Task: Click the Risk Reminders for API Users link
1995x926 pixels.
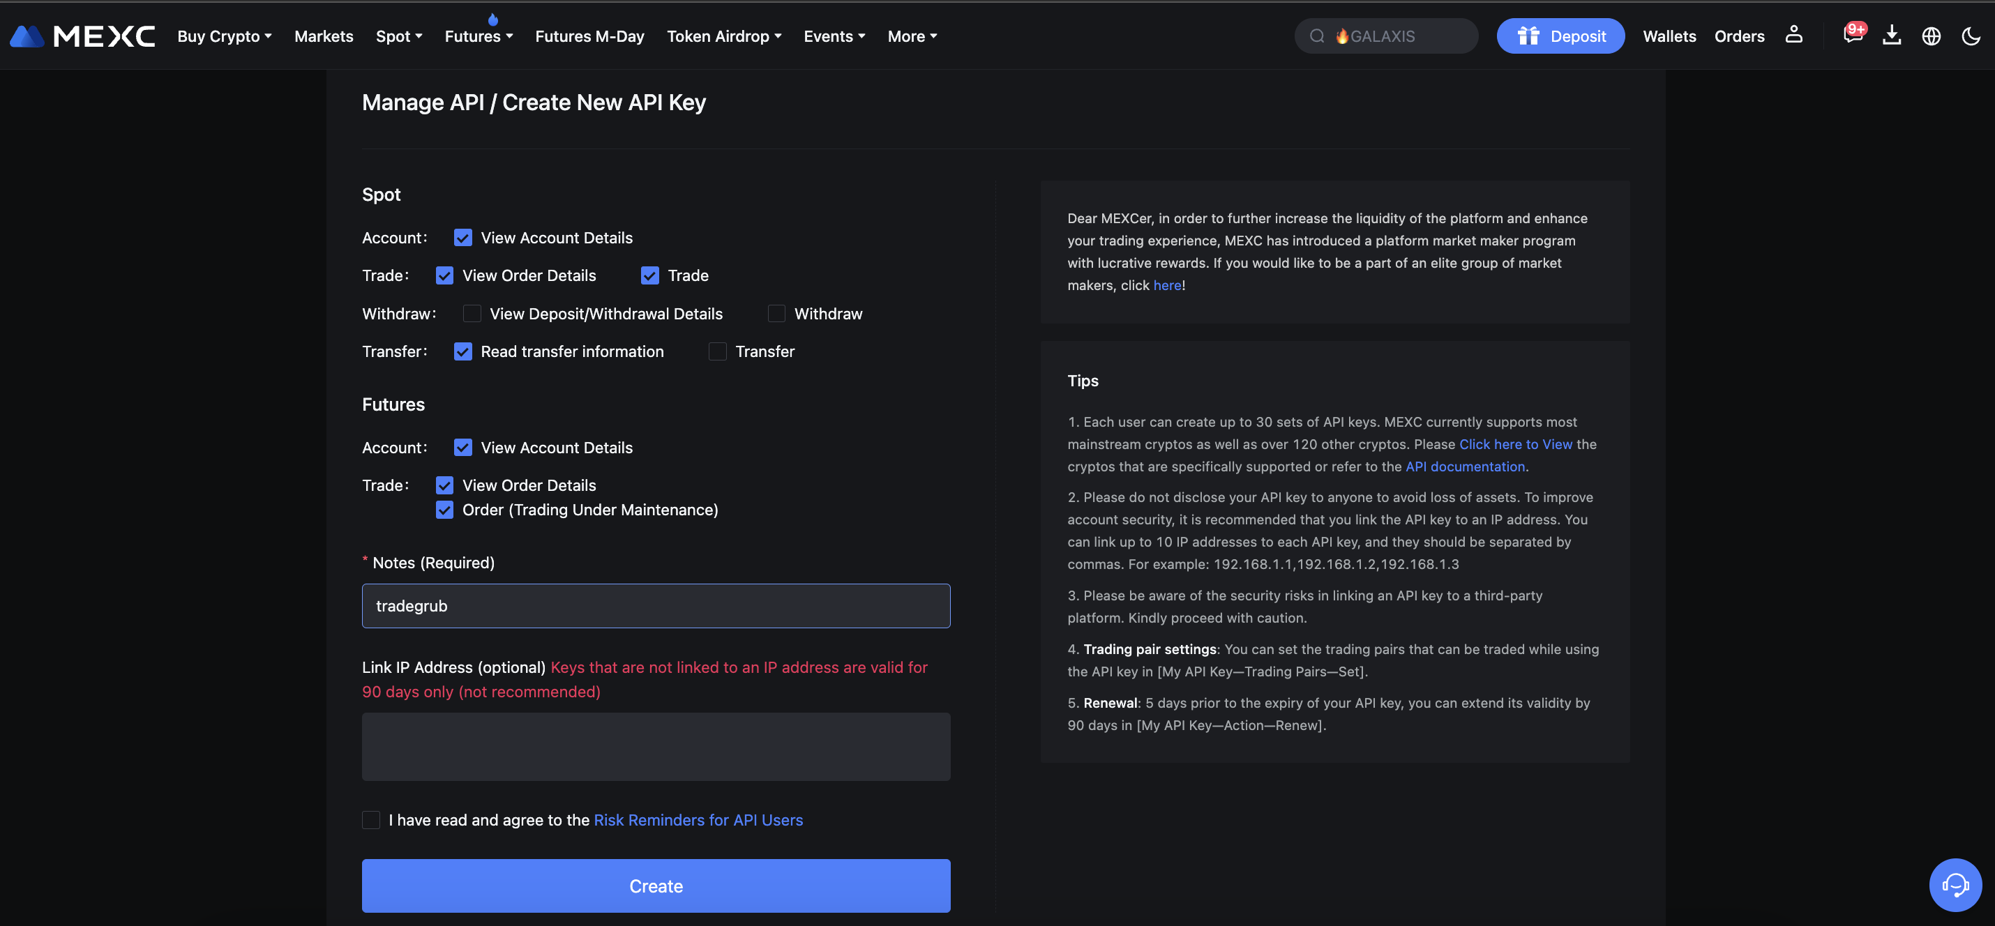Action: click(698, 821)
